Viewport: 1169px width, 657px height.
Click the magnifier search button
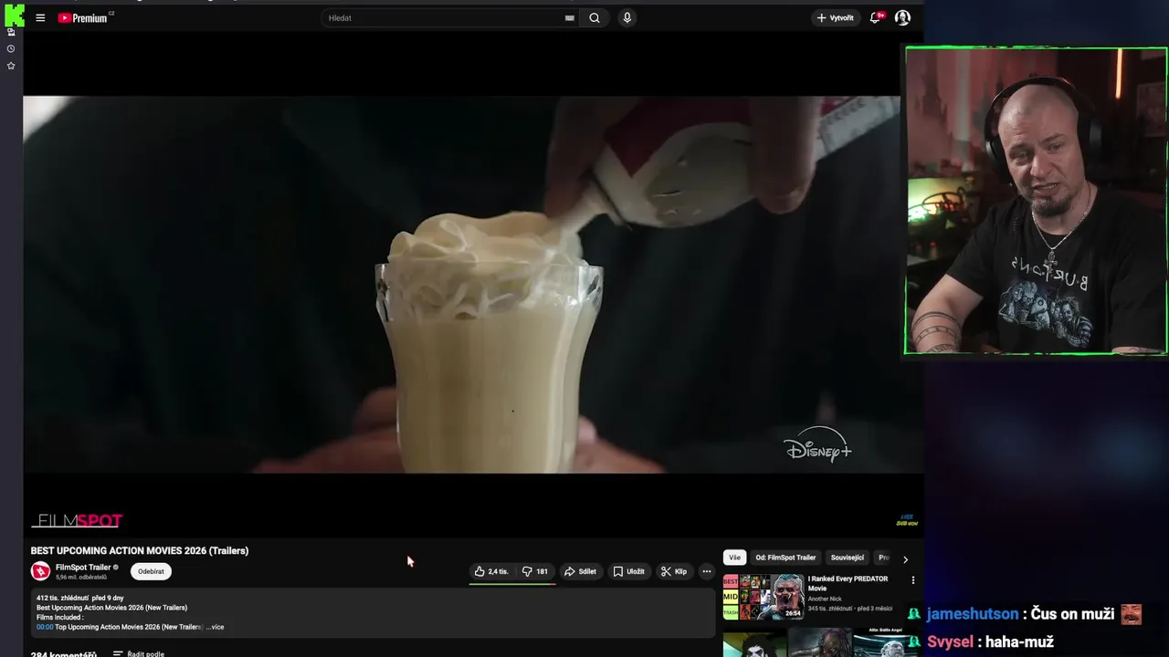595,17
